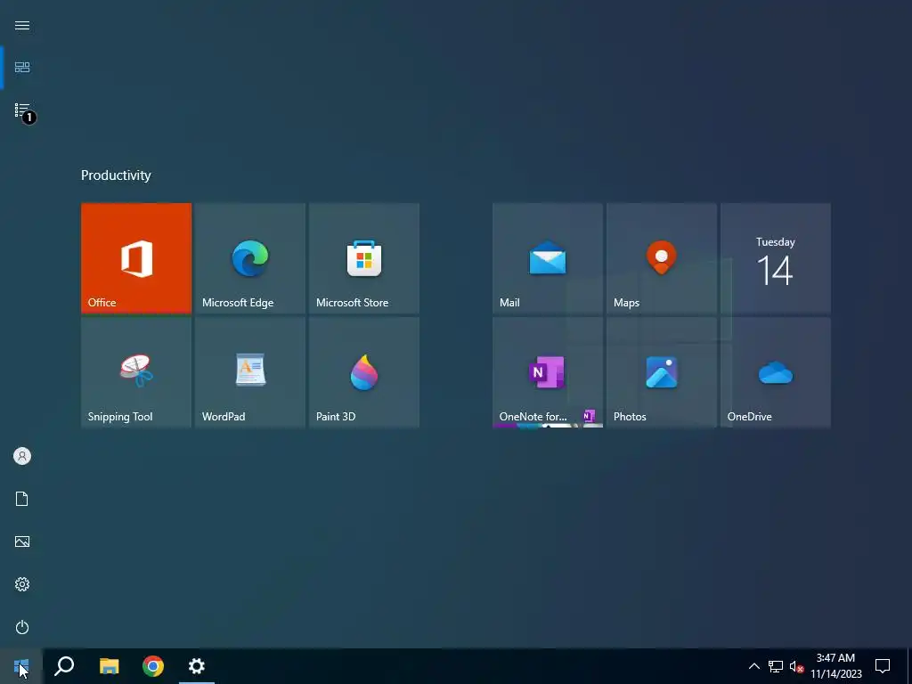Close Start via the Windows Start button
This screenshot has height=684, width=912.
(x=21, y=666)
